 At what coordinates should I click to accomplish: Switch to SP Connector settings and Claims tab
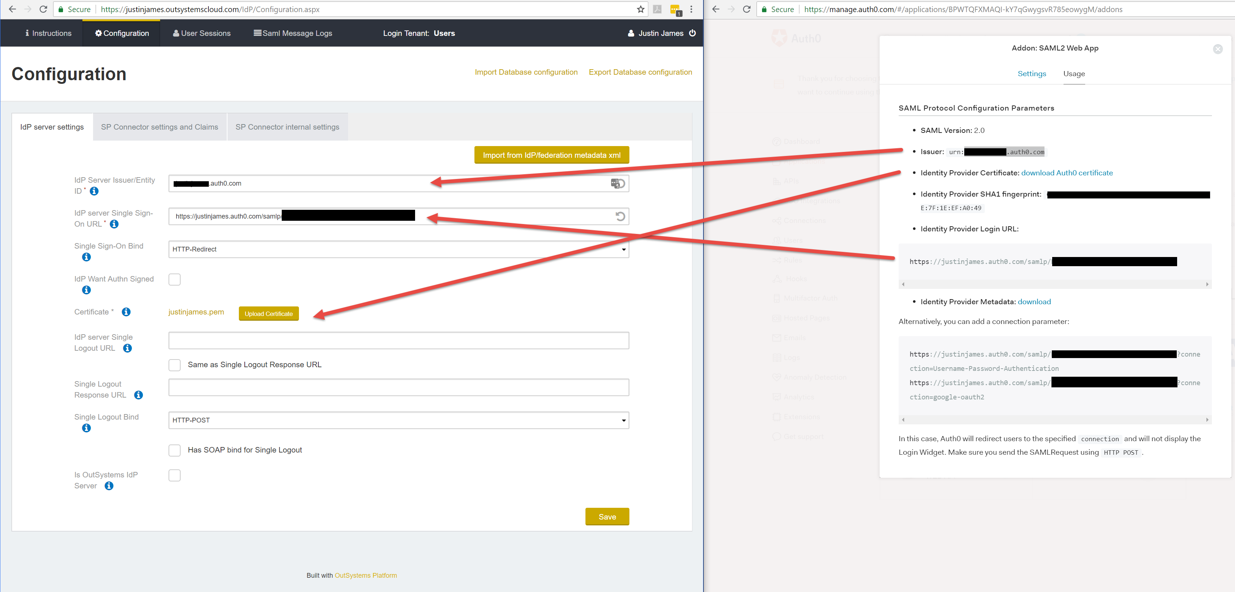159,126
